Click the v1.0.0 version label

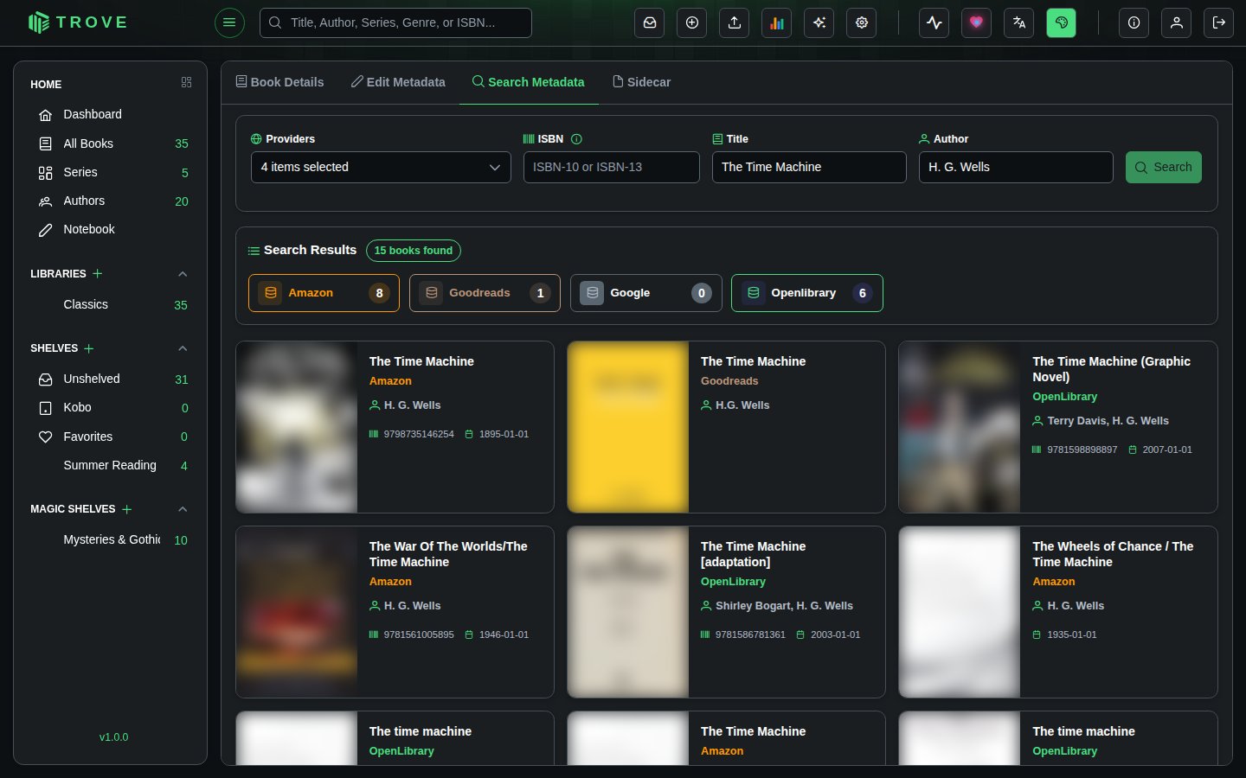pos(113,737)
